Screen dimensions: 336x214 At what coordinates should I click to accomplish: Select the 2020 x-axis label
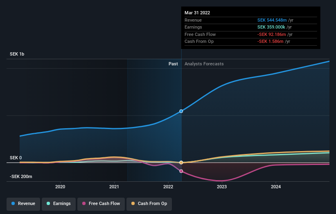point(60,187)
